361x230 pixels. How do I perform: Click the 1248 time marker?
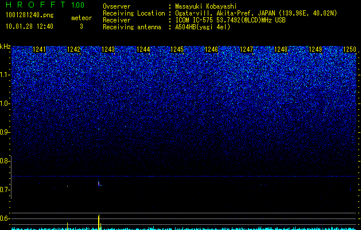[x=281, y=49]
